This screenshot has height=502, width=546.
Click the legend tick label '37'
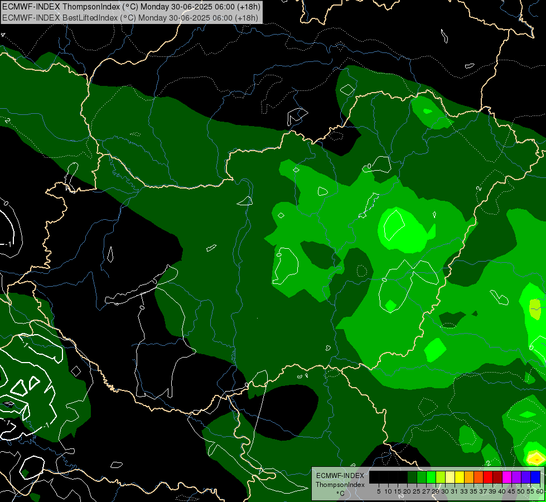click(x=482, y=491)
